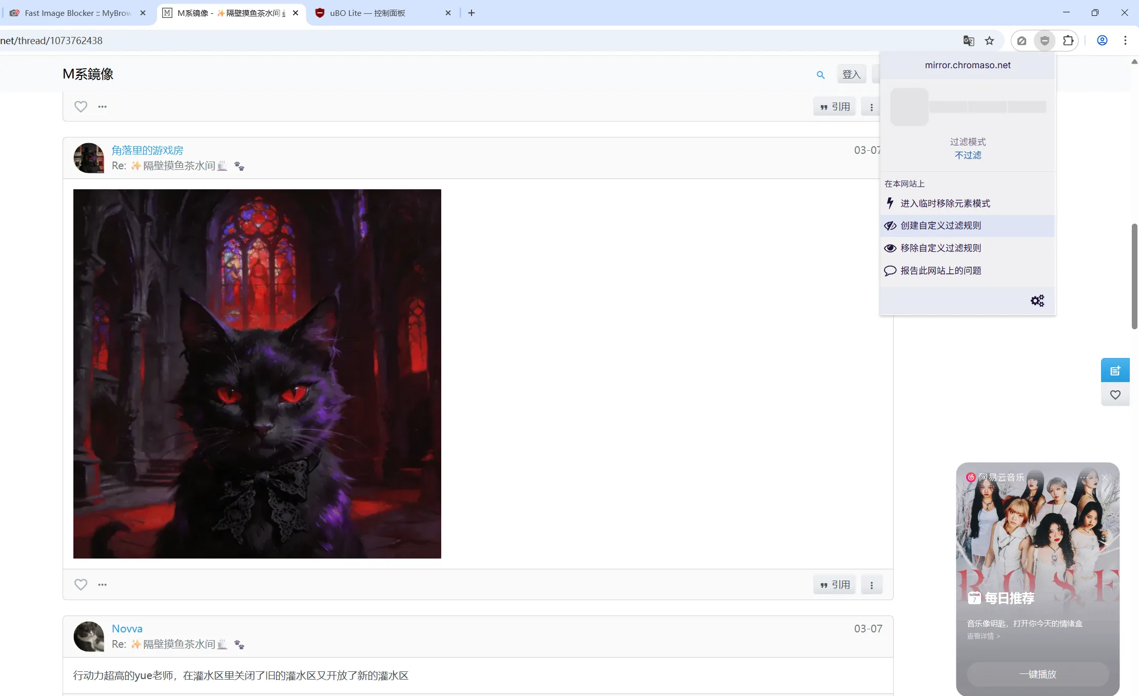Select 创建自定义过滤规则 menu entry
Viewport: 1139px width, 696px height.
tap(940, 226)
